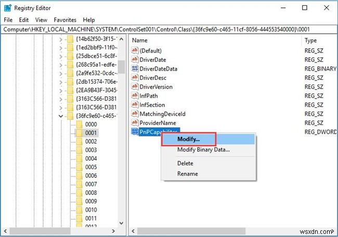
Task: Click the tree pane scroll left arrow
Action: click(5, 231)
